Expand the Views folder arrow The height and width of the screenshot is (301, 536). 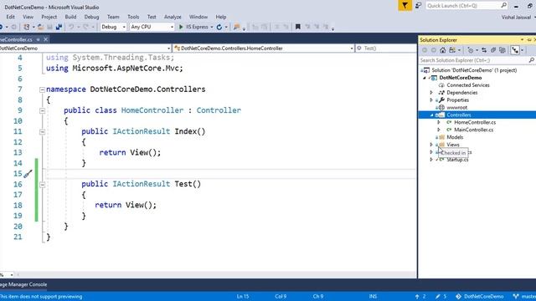pyautogui.click(x=431, y=145)
